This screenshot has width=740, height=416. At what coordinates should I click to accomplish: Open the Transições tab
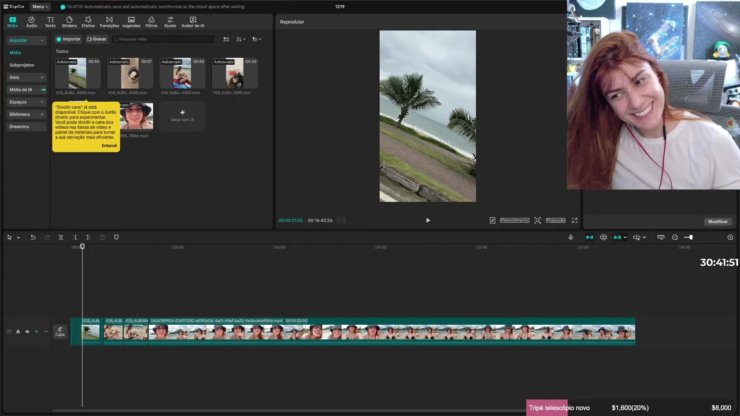click(109, 22)
